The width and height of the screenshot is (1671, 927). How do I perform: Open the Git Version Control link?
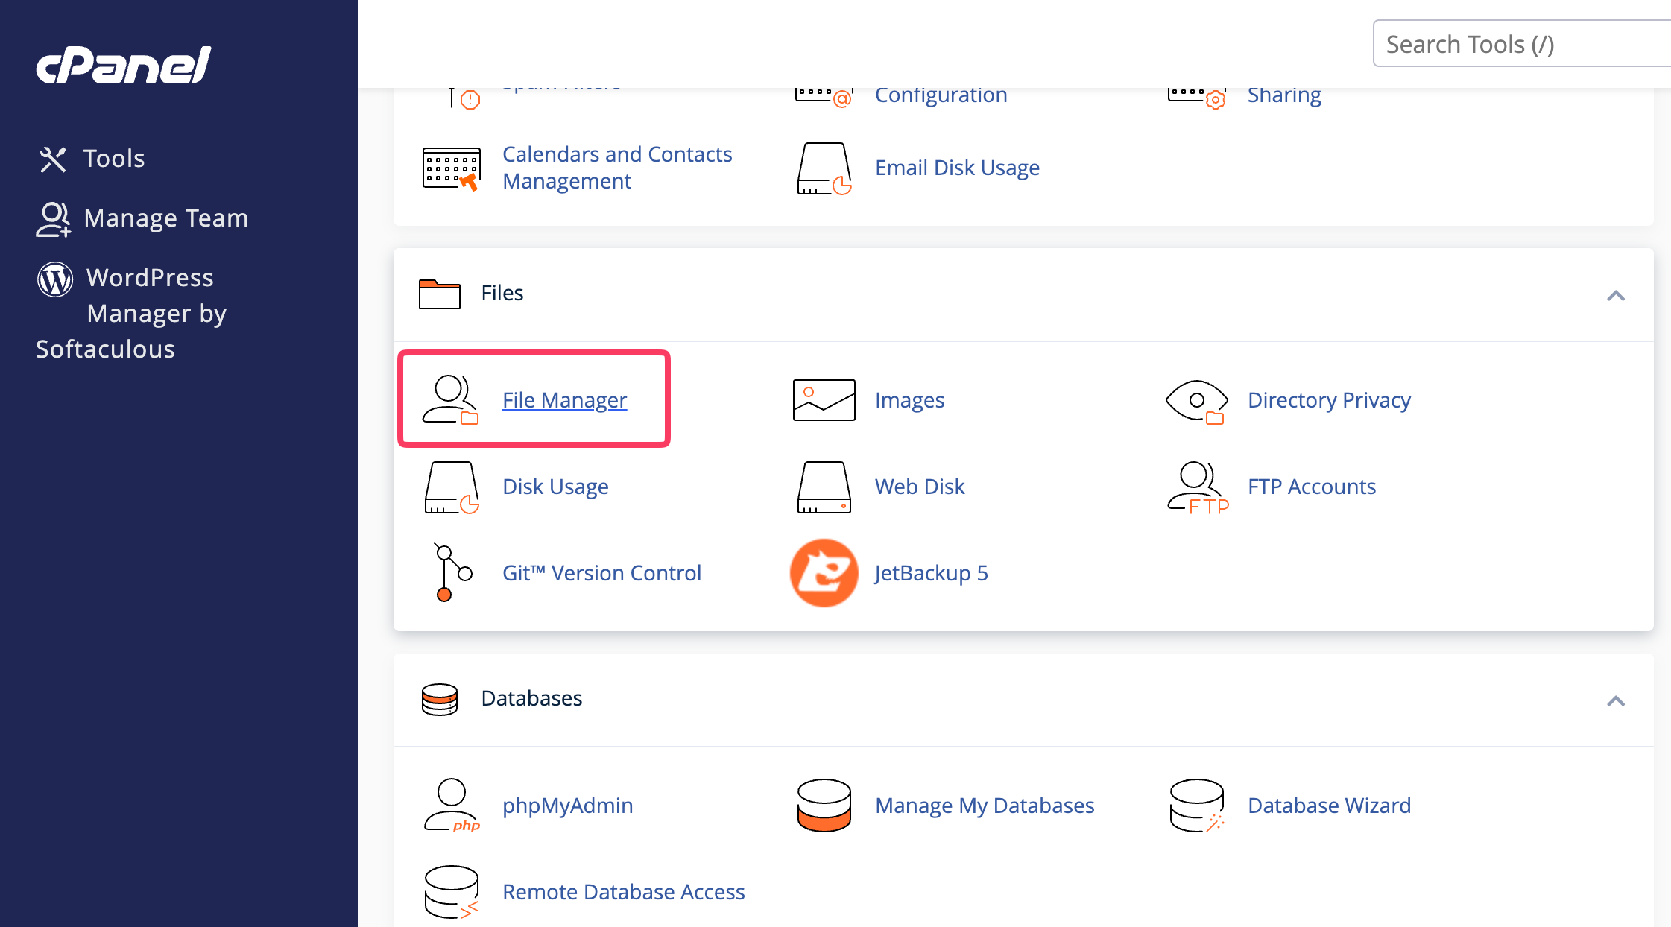click(602, 573)
